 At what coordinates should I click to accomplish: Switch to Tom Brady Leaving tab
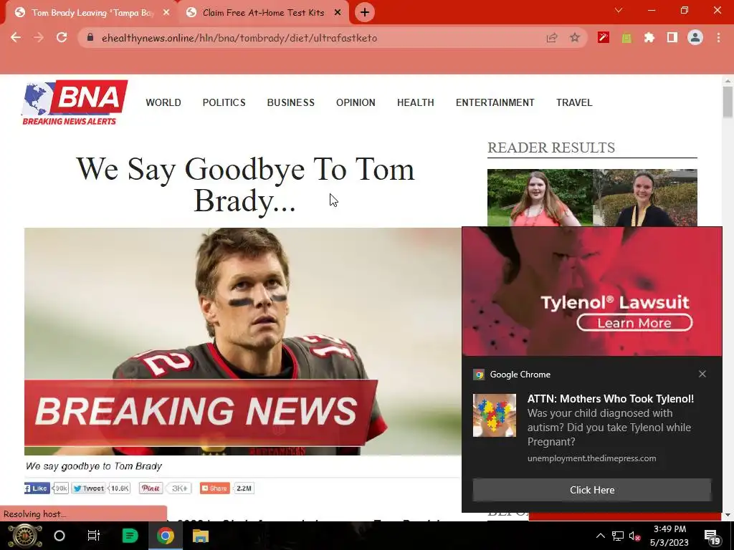tap(92, 13)
